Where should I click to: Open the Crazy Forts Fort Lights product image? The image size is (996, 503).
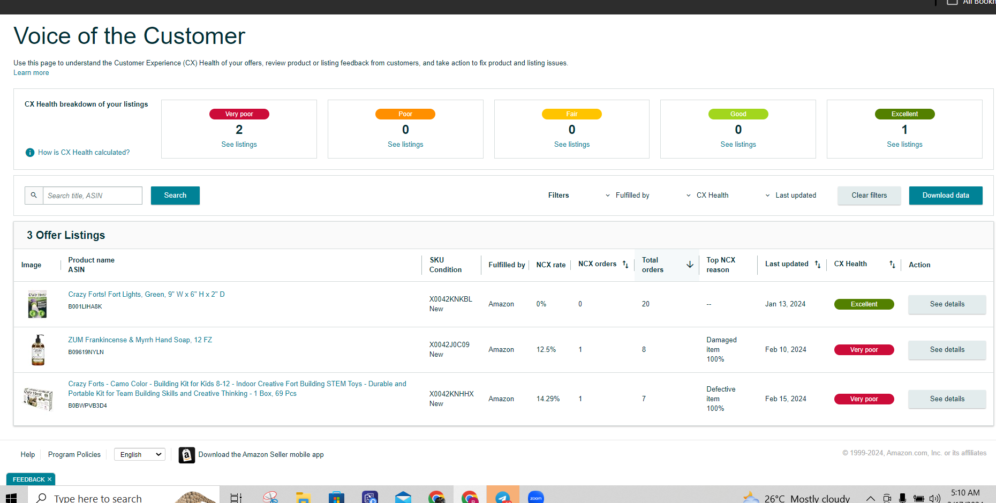(37, 304)
